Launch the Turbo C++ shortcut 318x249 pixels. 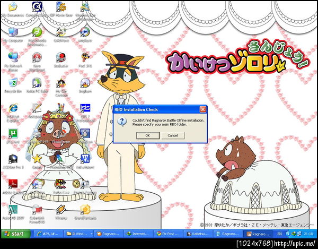tap(61, 186)
